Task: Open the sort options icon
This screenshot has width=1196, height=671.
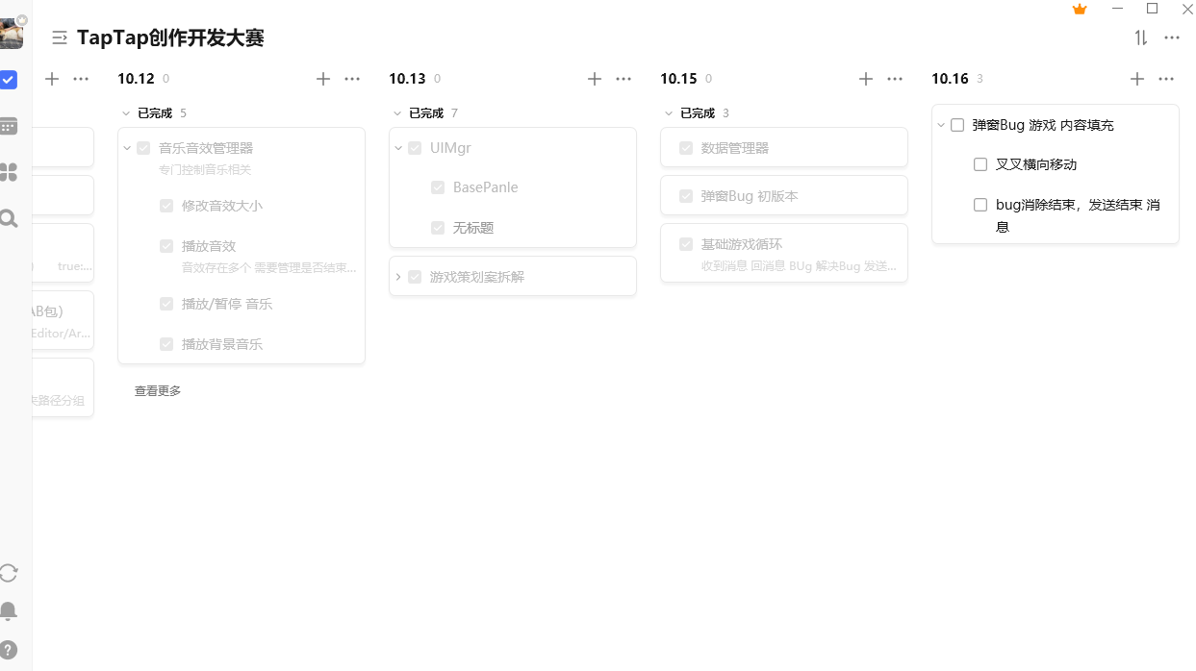Action: [1141, 37]
